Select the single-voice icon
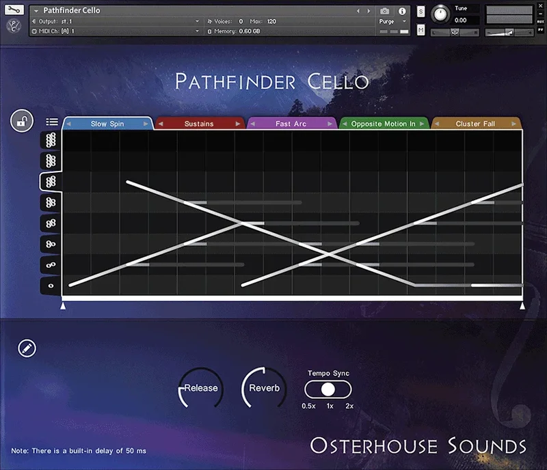 51,286
